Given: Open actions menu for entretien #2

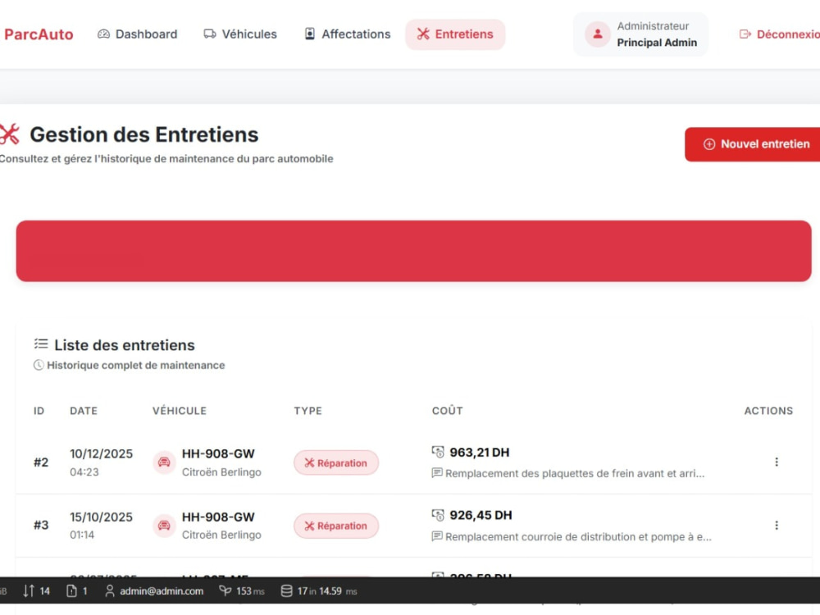Looking at the screenshot, I should coord(776,462).
